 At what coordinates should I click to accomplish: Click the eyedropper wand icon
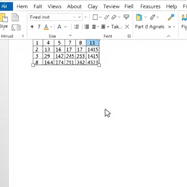click(171, 17)
